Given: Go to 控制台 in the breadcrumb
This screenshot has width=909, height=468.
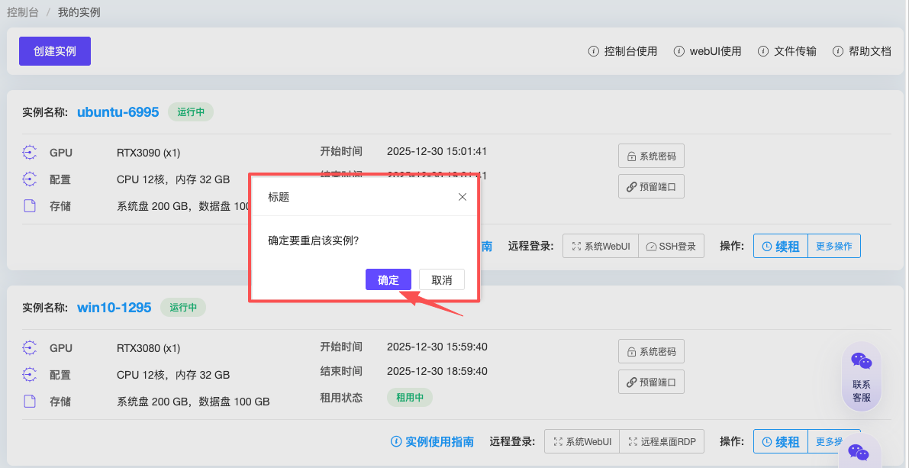Looking at the screenshot, I should (22, 12).
